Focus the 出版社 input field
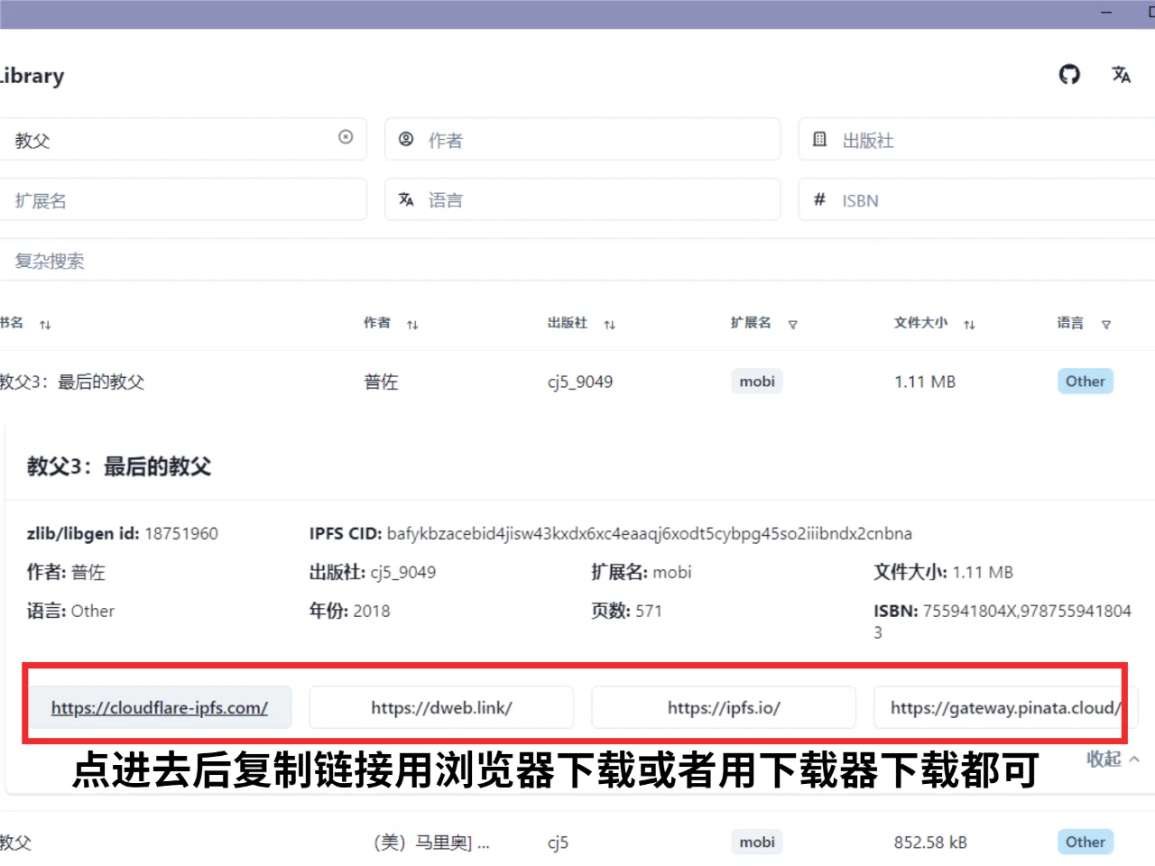The height and width of the screenshot is (866, 1155). point(977,140)
